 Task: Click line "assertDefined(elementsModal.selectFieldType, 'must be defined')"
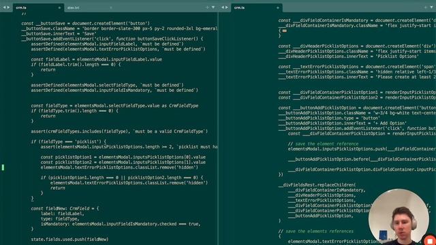point(107,85)
